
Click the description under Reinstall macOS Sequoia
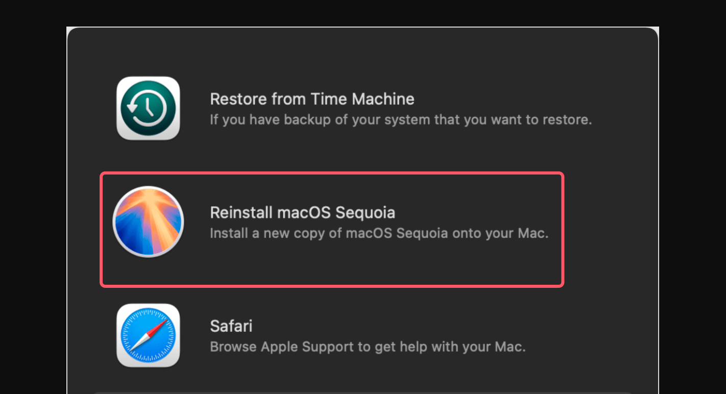379,233
